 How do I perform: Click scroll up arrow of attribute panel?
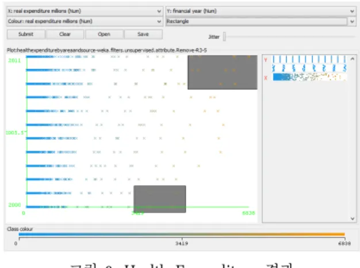(x=353, y=59)
